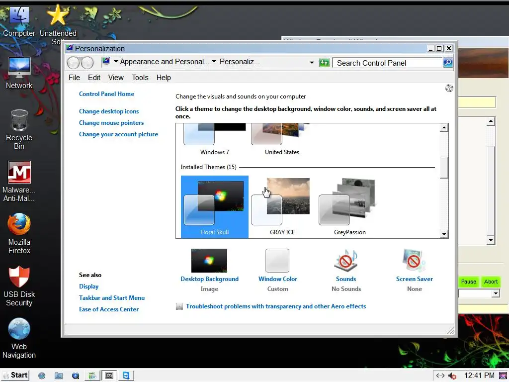Viewport: 509px width, 382px height.
Task: Click the Forward navigation arrow button
Action: [x=87, y=62]
